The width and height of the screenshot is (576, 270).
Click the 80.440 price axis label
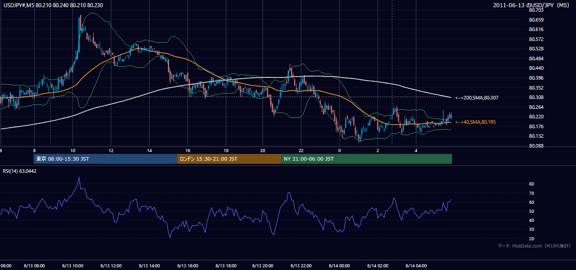click(536, 68)
